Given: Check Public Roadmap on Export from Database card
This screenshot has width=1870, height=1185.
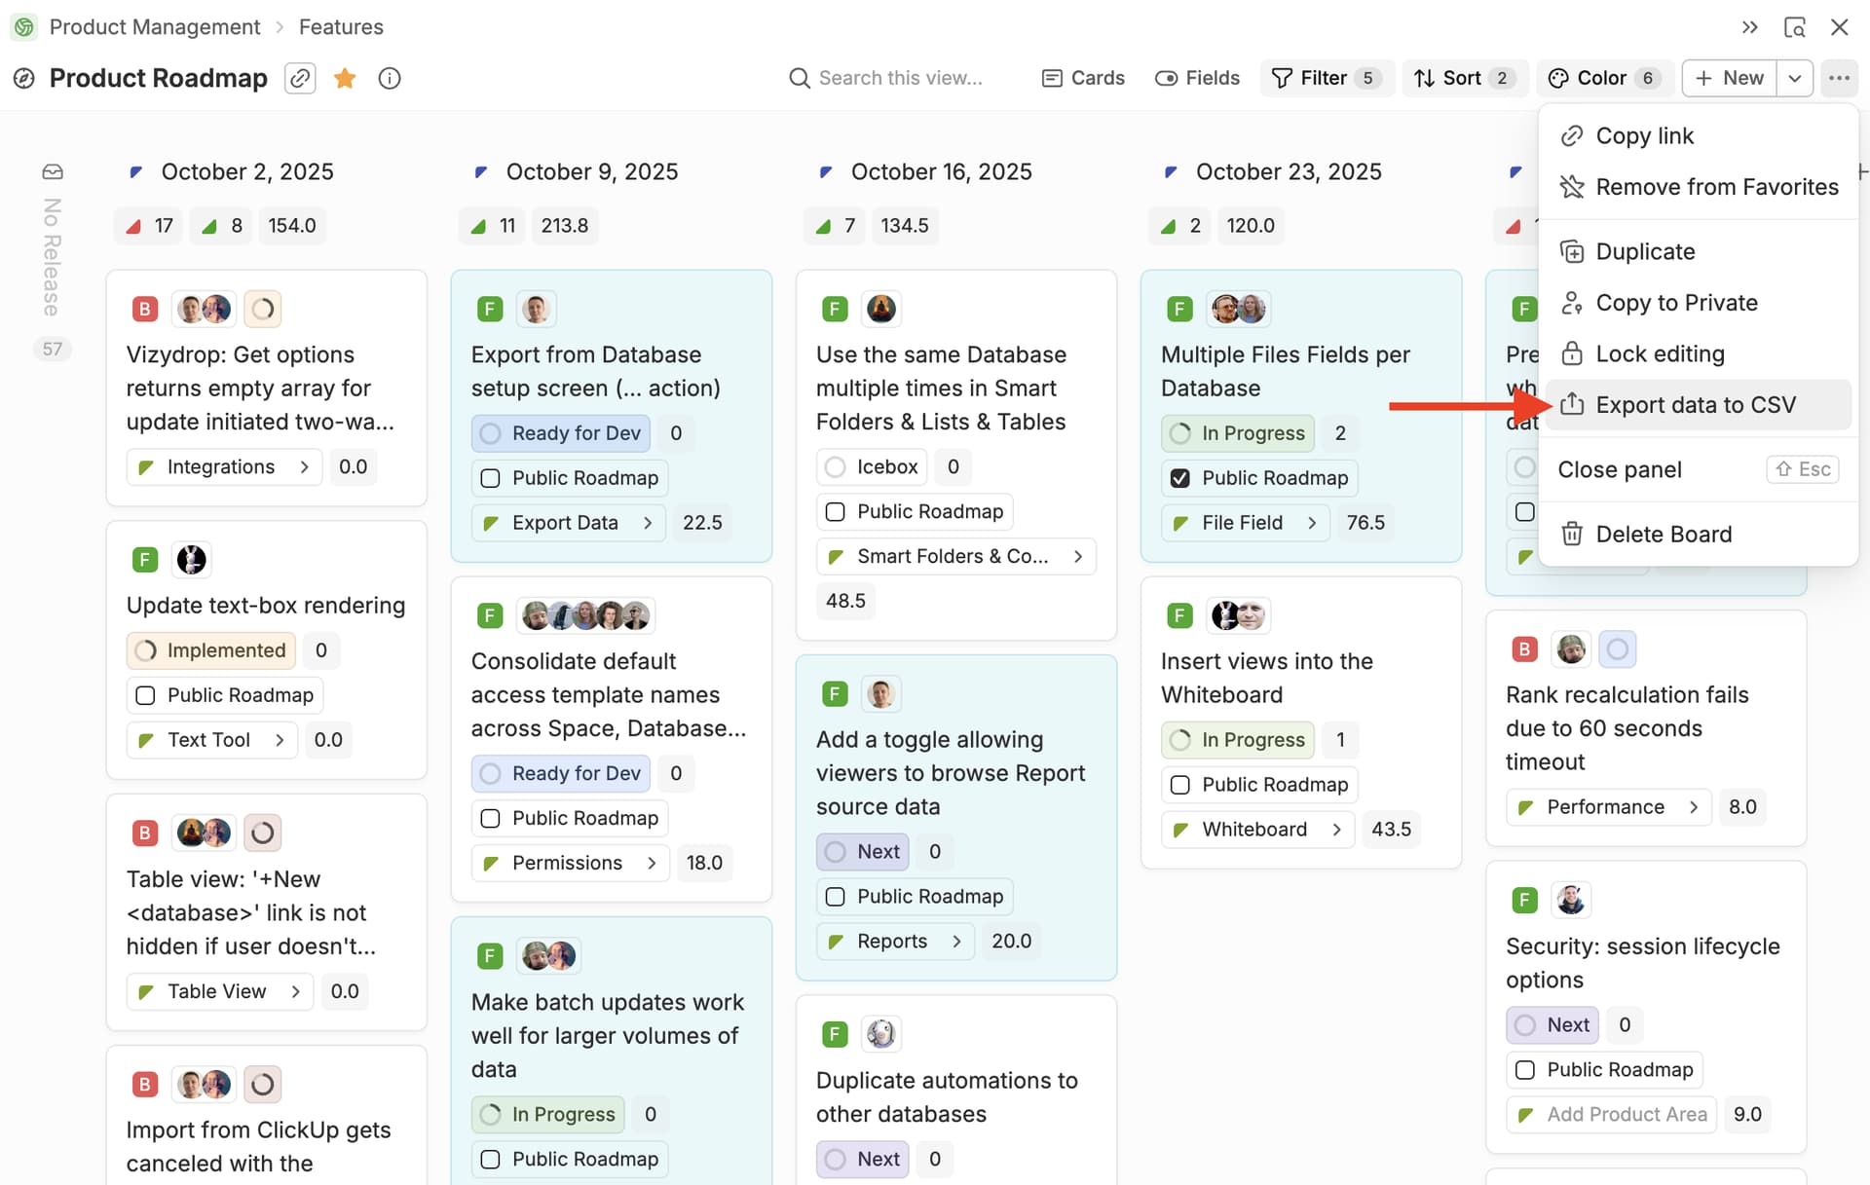Looking at the screenshot, I should pos(491,478).
